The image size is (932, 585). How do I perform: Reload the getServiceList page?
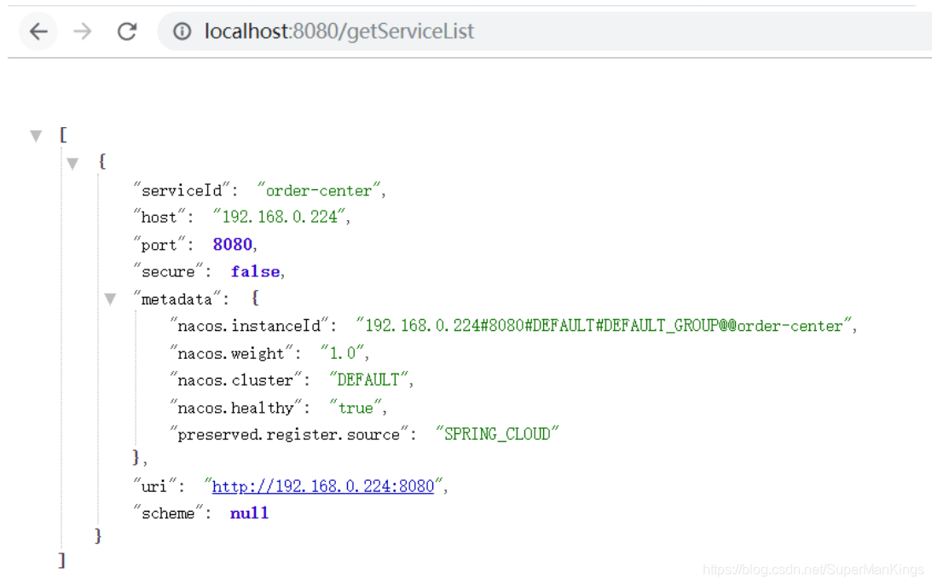click(126, 32)
